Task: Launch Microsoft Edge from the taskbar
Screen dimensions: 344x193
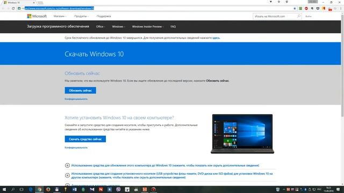Action: pyautogui.click(x=31, y=189)
